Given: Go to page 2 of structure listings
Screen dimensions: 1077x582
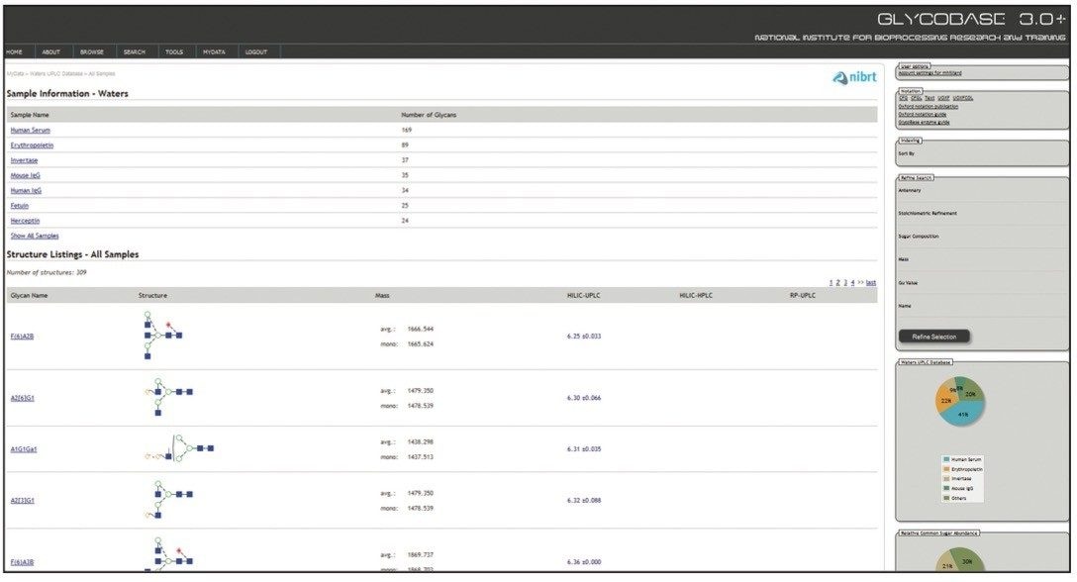Looking at the screenshot, I should [838, 283].
